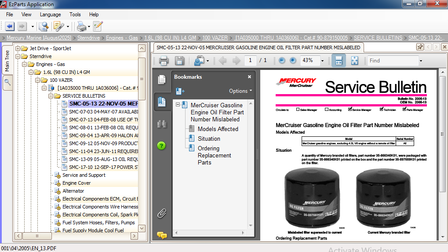The width and height of the screenshot is (448, 252).
Task: Click the magnifier search tab in sidebar
Action: click(7, 83)
